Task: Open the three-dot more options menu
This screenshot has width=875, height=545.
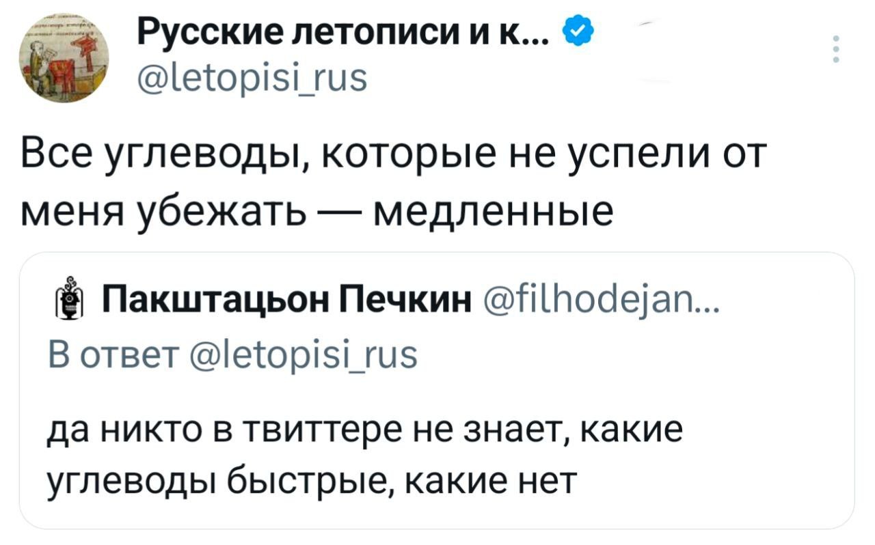Action: point(835,50)
